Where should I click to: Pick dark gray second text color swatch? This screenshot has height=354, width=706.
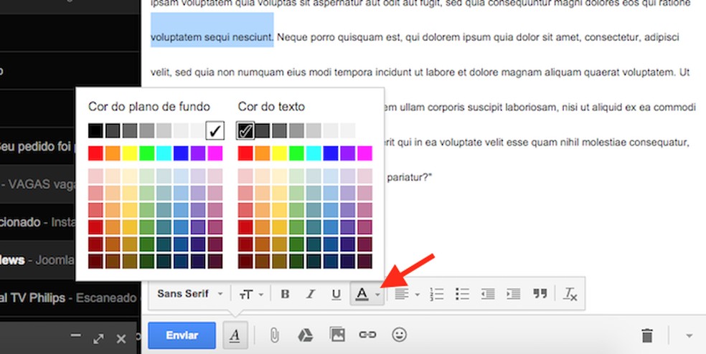(x=263, y=131)
